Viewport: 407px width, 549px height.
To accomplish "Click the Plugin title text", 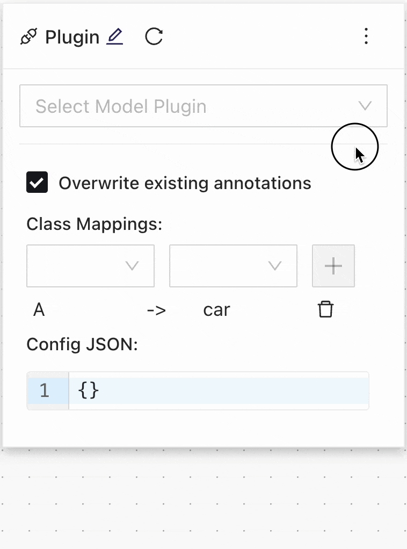I will point(72,38).
